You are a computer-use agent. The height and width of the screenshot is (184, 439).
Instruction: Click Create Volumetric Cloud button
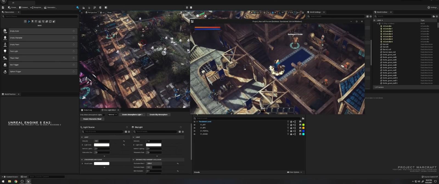pyautogui.click(x=92, y=119)
